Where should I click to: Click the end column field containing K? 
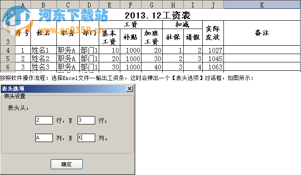(86, 138)
